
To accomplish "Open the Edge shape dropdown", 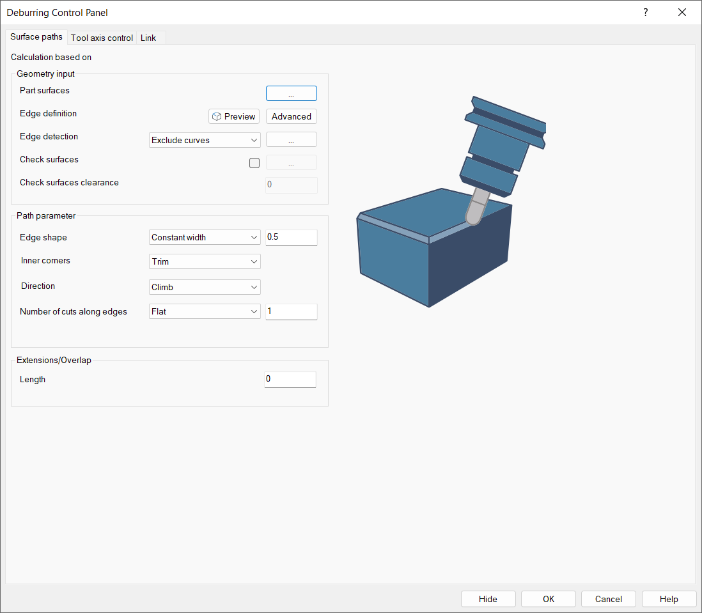I will pos(205,237).
